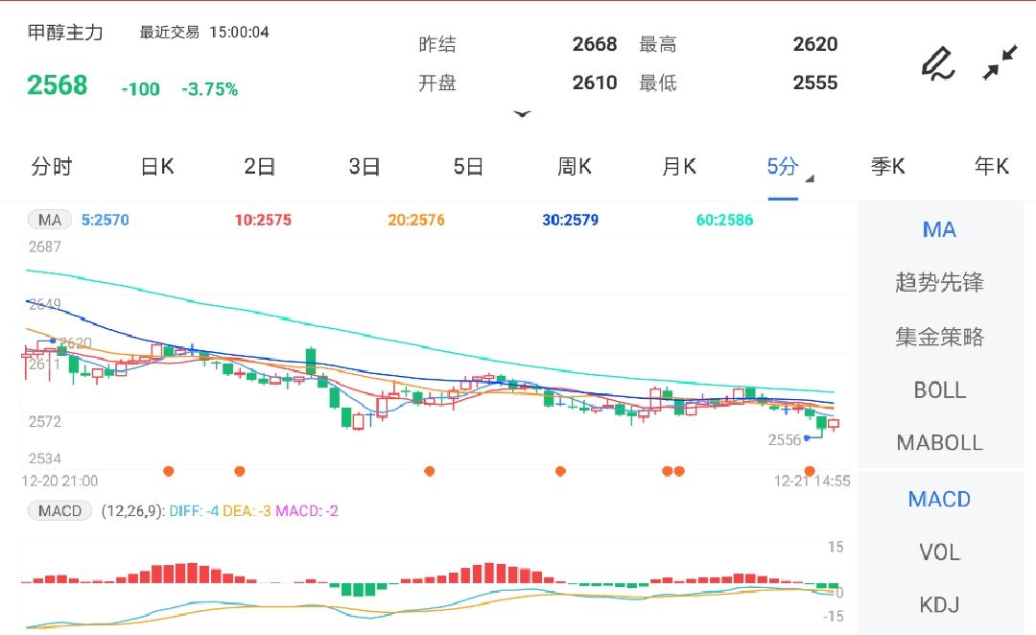Switch sub-indicator to KDJ
Image resolution: width=1036 pixels, height=635 pixels.
(x=938, y=605)
